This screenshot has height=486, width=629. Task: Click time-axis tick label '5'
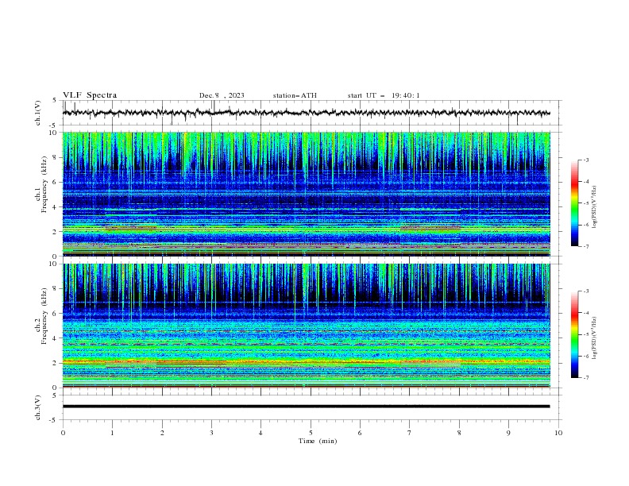[311, 433]
